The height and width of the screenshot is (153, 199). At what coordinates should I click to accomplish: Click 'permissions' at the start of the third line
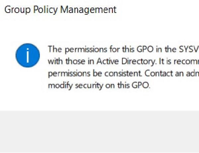pos(66,73)
